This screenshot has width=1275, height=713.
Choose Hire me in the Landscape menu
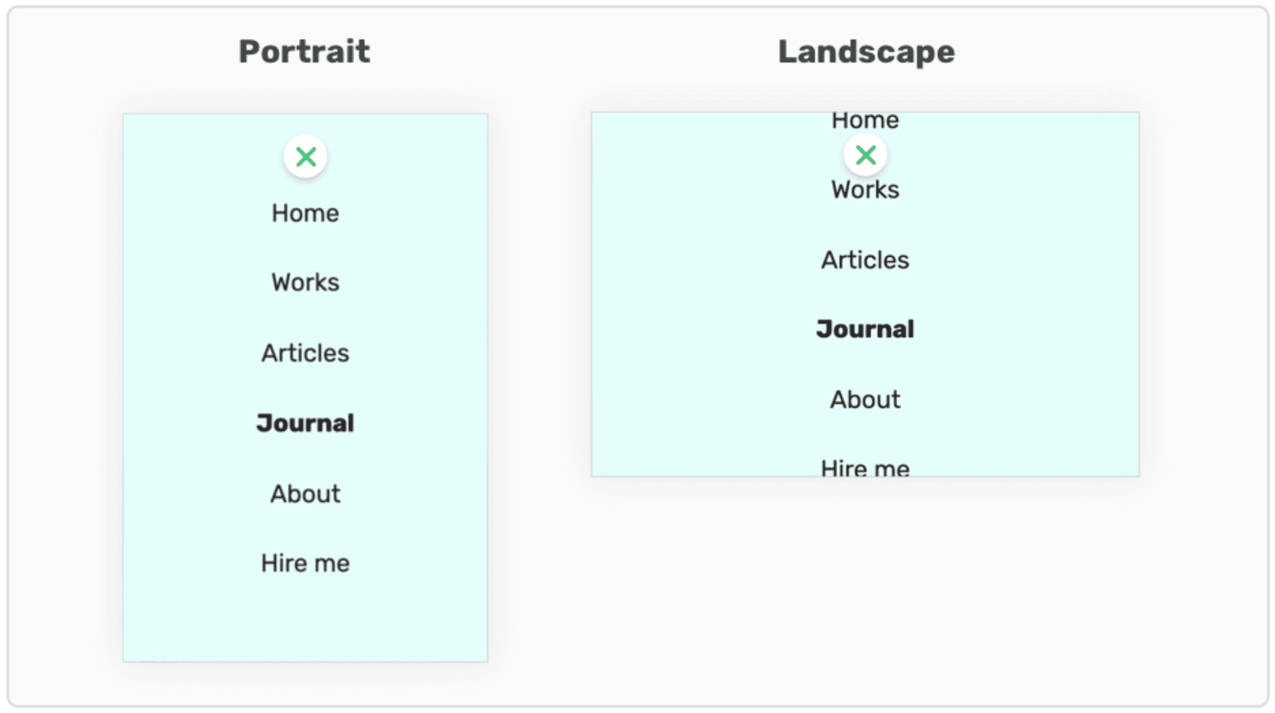click(865, 469)
